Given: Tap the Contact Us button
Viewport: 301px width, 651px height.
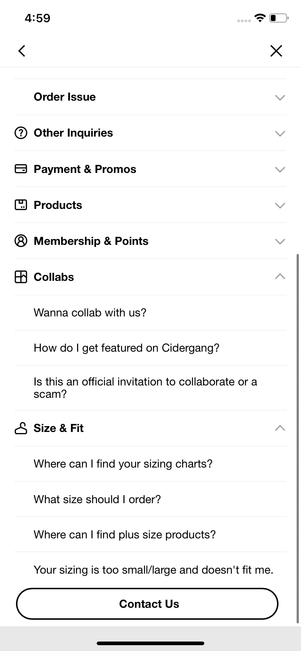Looking at the screenshot, I should coord(147,604).
